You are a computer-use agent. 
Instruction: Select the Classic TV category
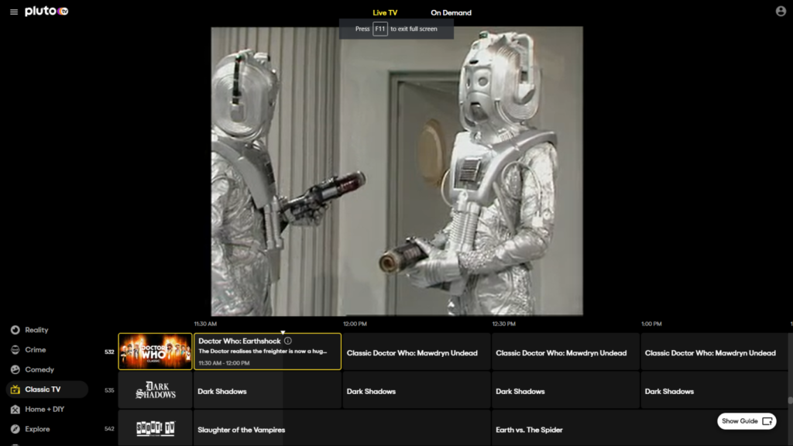47,389
